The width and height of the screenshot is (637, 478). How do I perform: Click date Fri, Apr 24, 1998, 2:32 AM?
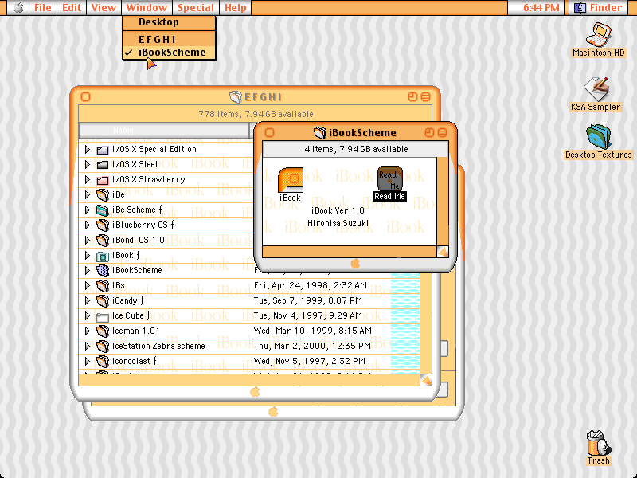coord(311,286)
